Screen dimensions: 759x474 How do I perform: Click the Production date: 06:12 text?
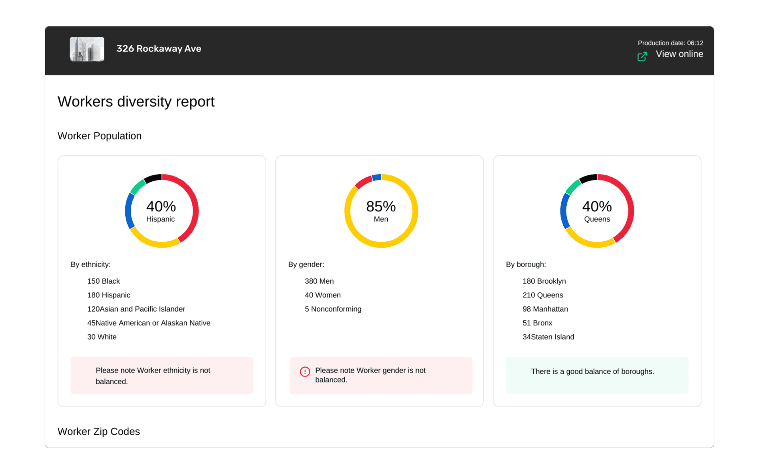point(670,43)
